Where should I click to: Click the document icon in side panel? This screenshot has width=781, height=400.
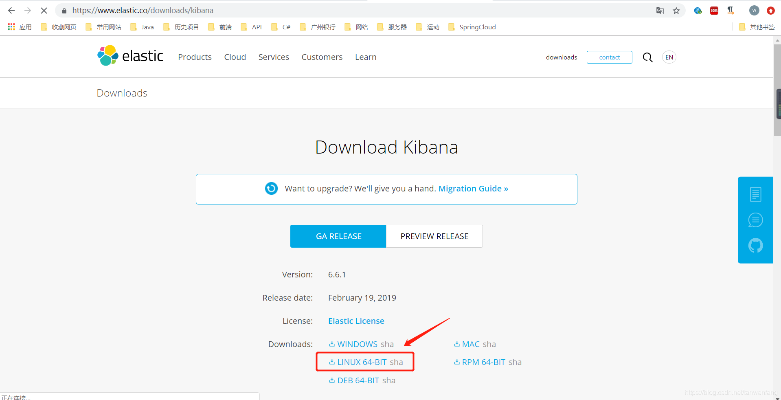(755, 194)
